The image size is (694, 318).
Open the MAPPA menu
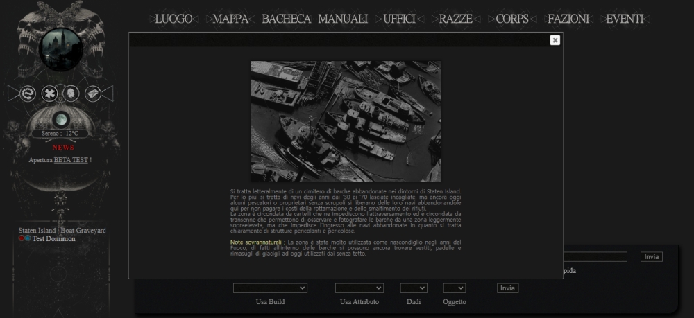pos(230,19)
